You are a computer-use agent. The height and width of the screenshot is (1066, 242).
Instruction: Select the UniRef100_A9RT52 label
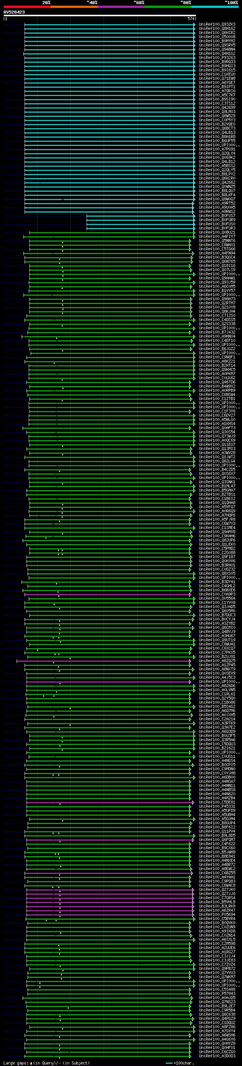[x=217, y=203]
